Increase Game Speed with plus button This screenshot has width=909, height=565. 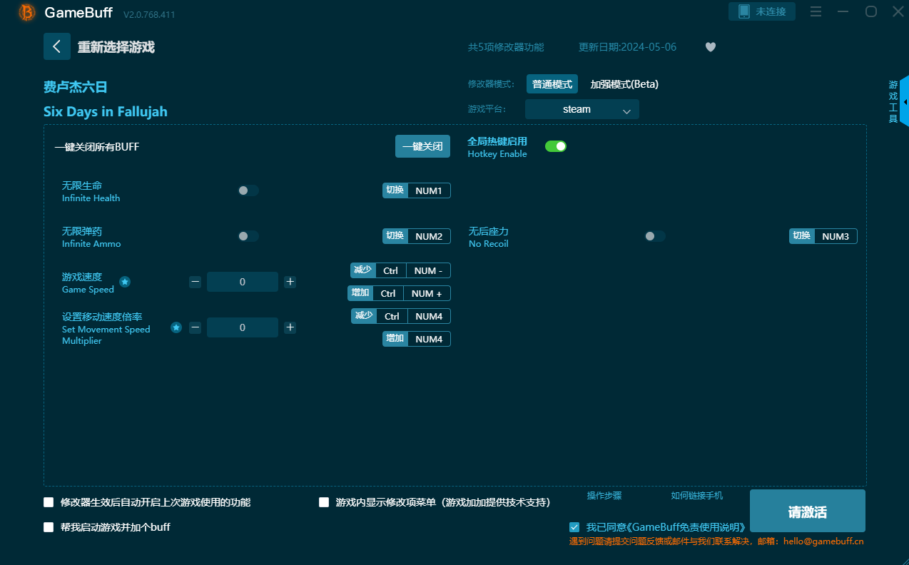pyautogui.click(x=290, y=282)
